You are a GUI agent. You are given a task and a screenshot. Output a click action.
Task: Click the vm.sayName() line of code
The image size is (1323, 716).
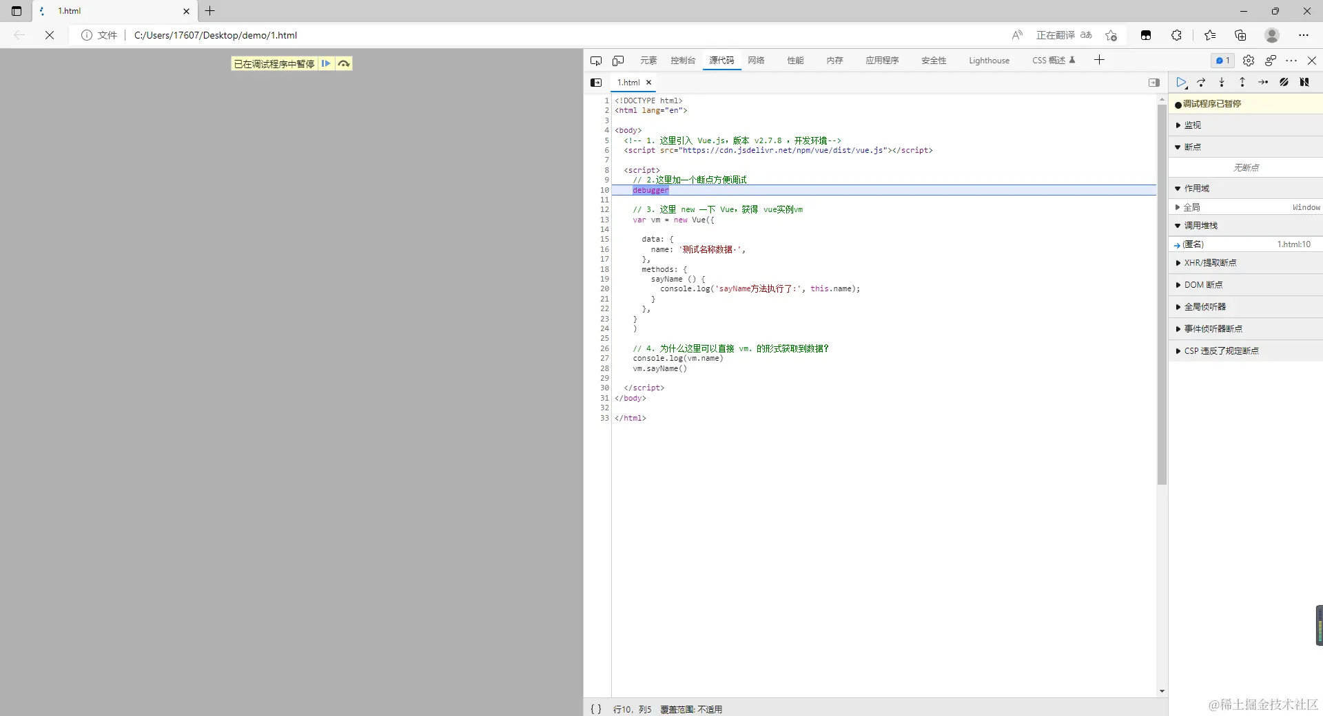tap(659, 369)
